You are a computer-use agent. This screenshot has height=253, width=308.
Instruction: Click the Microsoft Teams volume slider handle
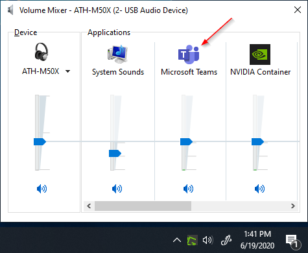pos(186,141)
